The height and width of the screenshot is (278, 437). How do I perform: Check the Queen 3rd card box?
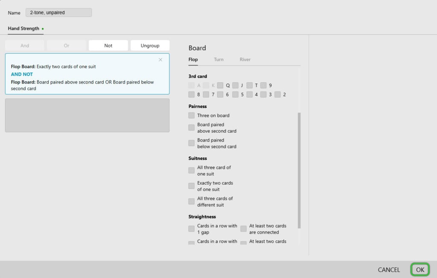(x=220, y=85)
